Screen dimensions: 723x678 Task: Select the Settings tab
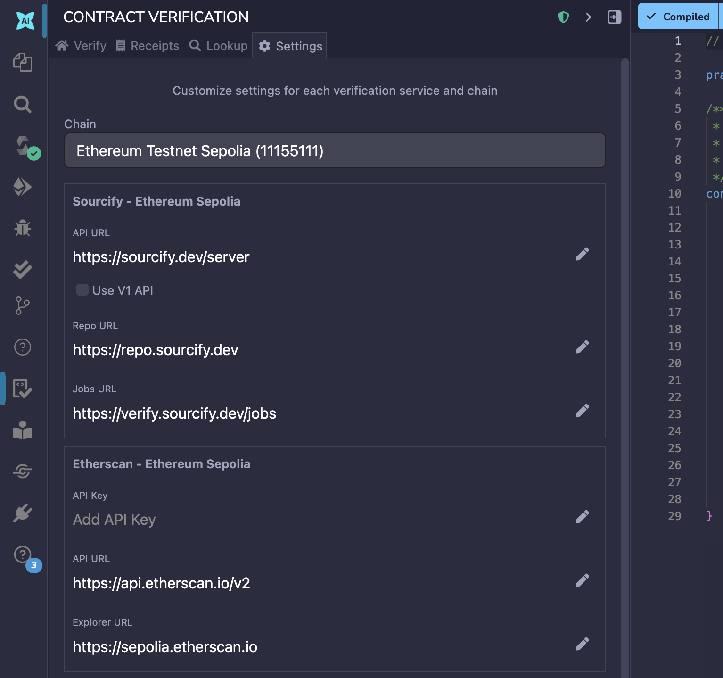click(x=290, y=46)
